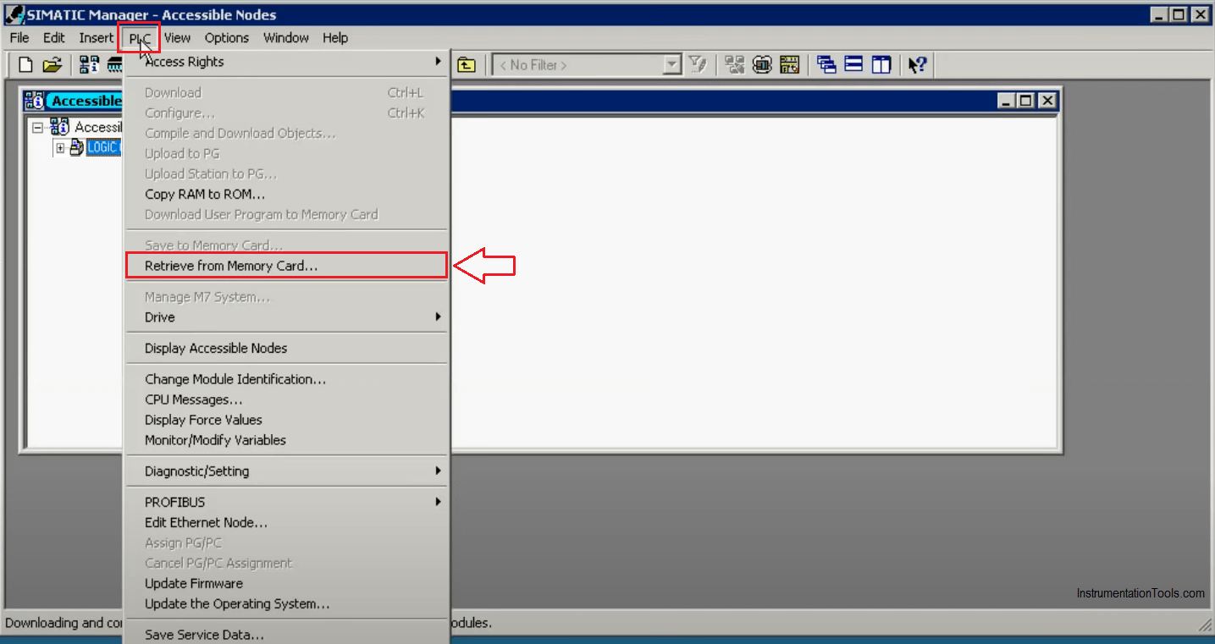The width and height of the screenshot is (1215, 644).
Task: Open the Edit menu
Action: [54, 38]
